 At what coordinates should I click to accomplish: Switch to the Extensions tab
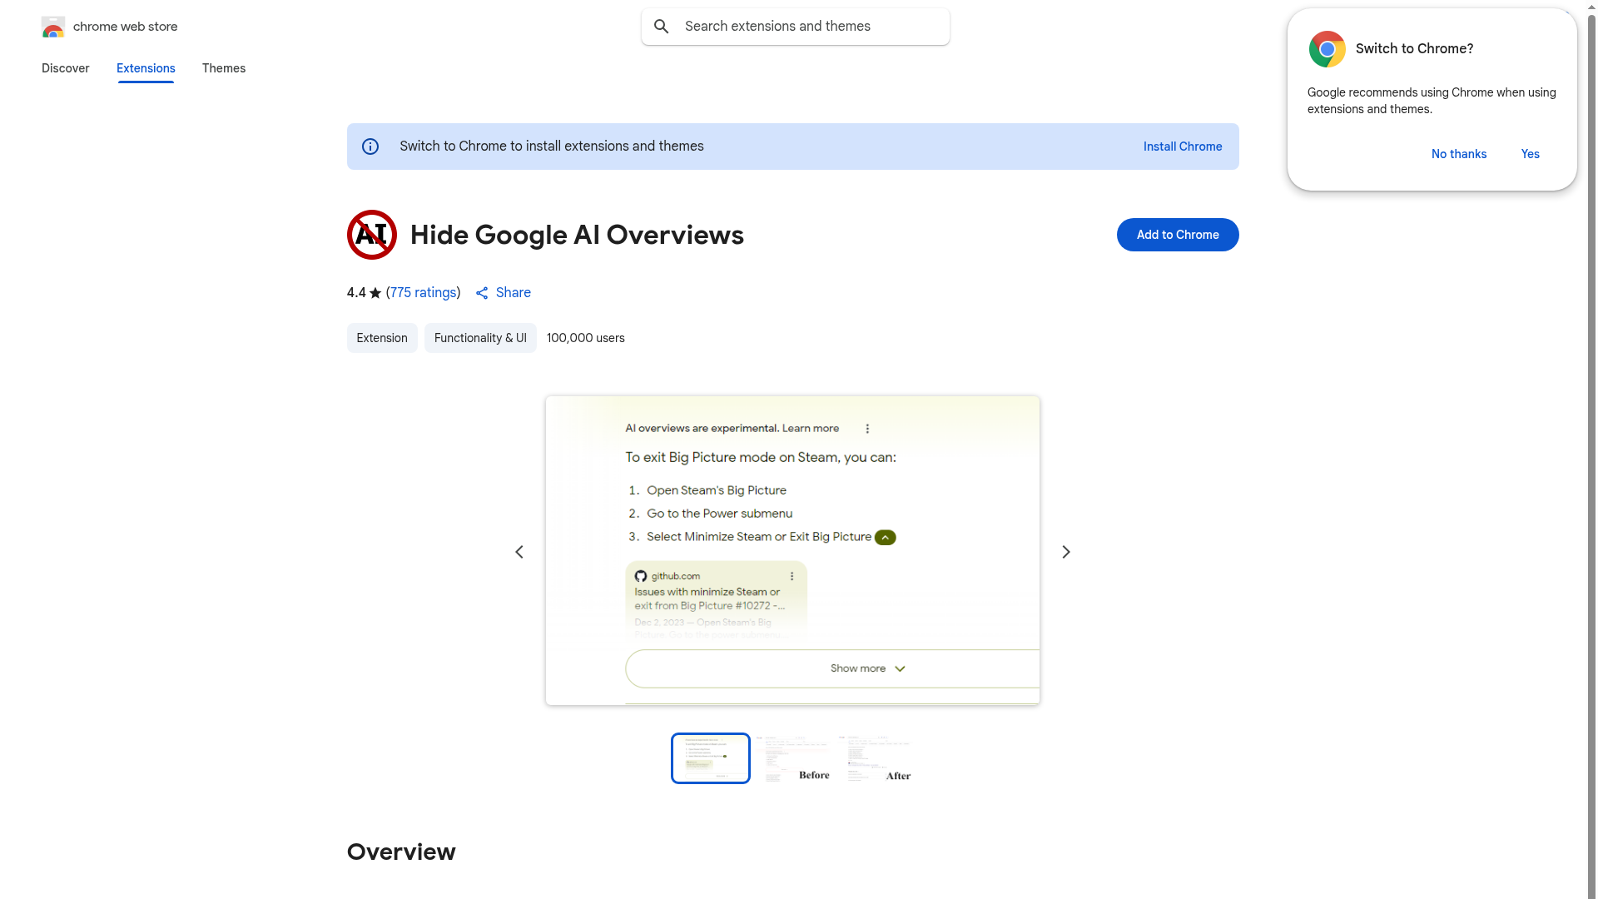click(x=146, y=68)
